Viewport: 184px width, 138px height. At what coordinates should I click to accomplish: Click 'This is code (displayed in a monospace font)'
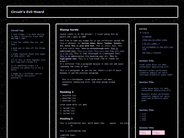[97, 53]
